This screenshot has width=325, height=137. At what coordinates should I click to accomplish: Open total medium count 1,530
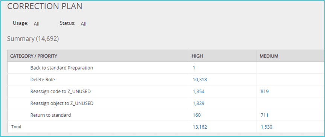point(266,127)
